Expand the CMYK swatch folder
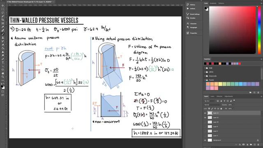Viewport: 263px width, 148px height. [205, 72]
